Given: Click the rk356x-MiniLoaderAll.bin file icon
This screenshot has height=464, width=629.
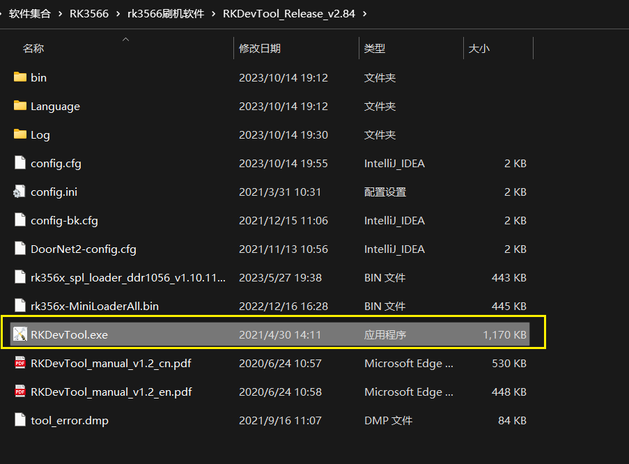Looking at the screenshot, I should click(x=20, y=305).
